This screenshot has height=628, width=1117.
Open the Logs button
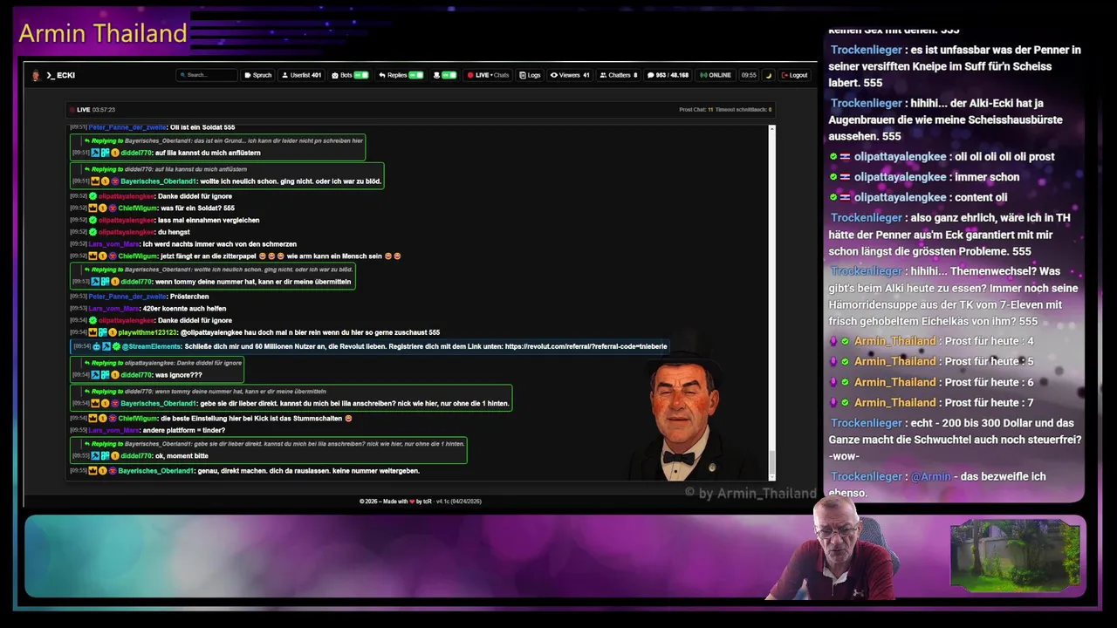click(x=530, y=75)
